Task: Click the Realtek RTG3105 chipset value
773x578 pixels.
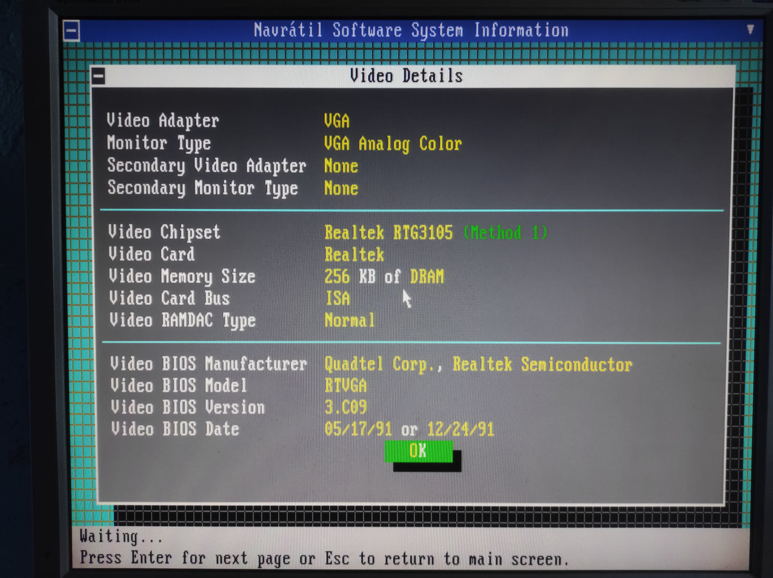Action: point(388,233)
